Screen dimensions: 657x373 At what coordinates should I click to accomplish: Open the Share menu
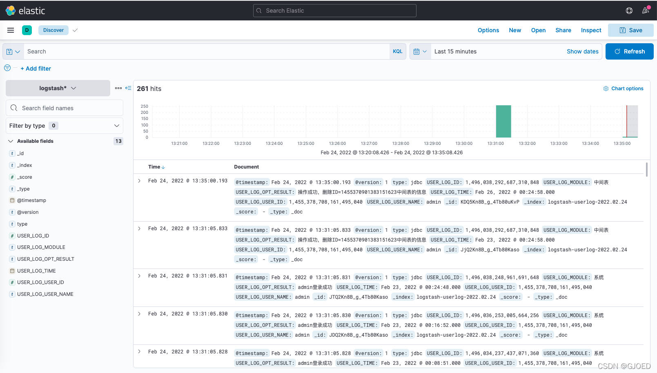563,30
